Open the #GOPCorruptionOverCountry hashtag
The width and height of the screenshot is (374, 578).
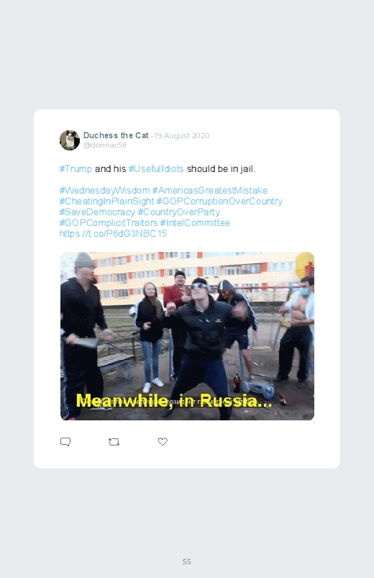click(x=219, y=202)
